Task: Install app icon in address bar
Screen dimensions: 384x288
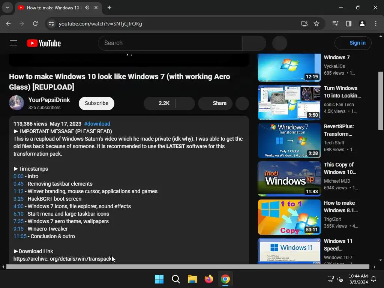Action: tap(304, 24)
